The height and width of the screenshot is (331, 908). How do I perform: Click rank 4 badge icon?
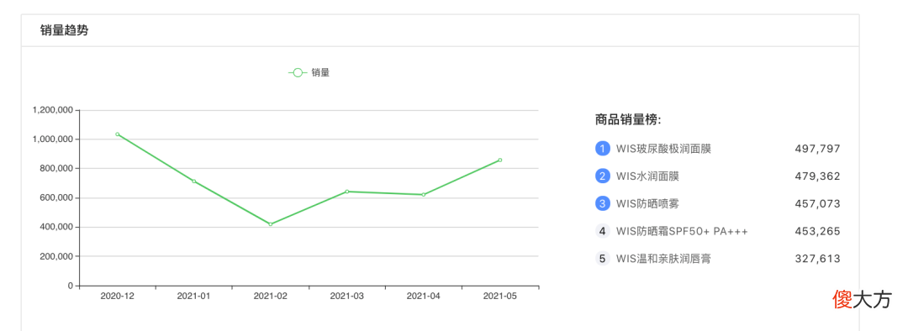(x=602, y=232)
